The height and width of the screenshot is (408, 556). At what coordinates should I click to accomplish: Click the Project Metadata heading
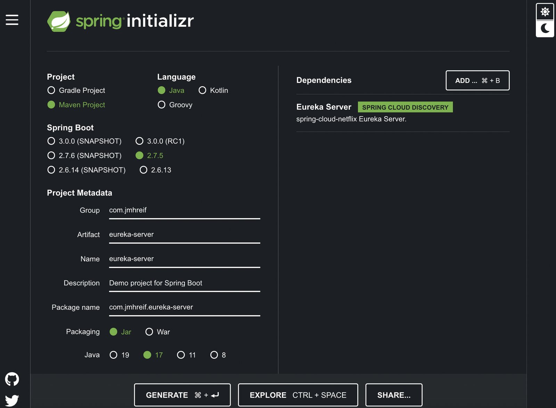point(80,193)
